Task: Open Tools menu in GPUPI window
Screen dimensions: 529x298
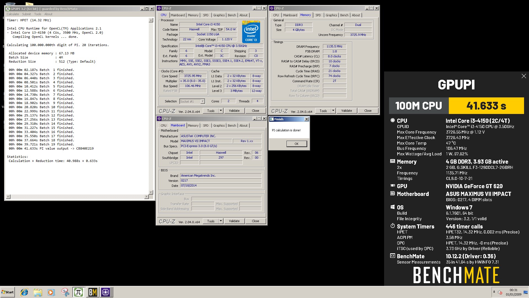Action: pos(38,14)
